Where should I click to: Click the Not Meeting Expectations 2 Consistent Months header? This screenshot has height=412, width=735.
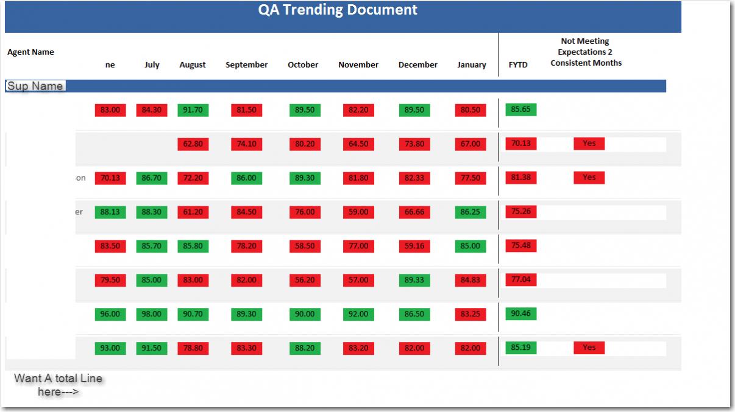pos(586,52)
